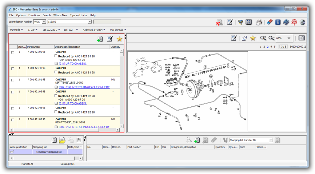Click the printer icon

259,22
